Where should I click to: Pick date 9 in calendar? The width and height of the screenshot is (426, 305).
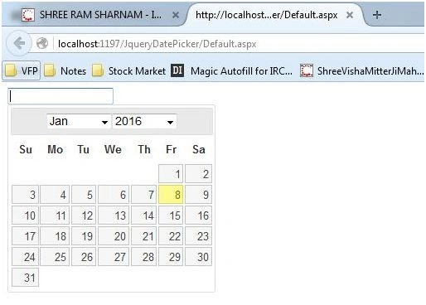pyautogui.click(x=198, y=195)
